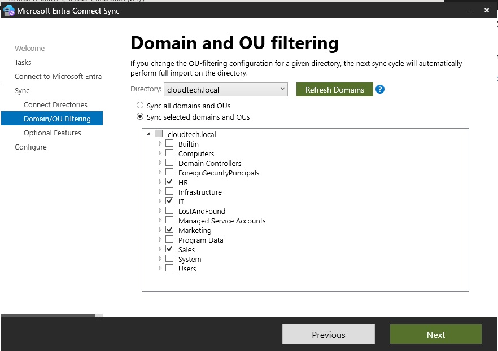
Task: Click the Refresh Domains button
Action: 334,90
